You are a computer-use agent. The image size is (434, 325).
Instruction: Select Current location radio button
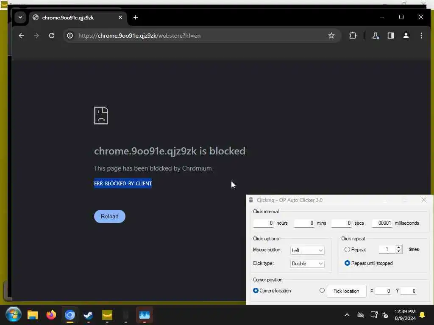pos(256,291)
